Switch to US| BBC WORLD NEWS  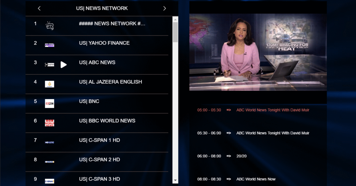(x=97, y=123)
